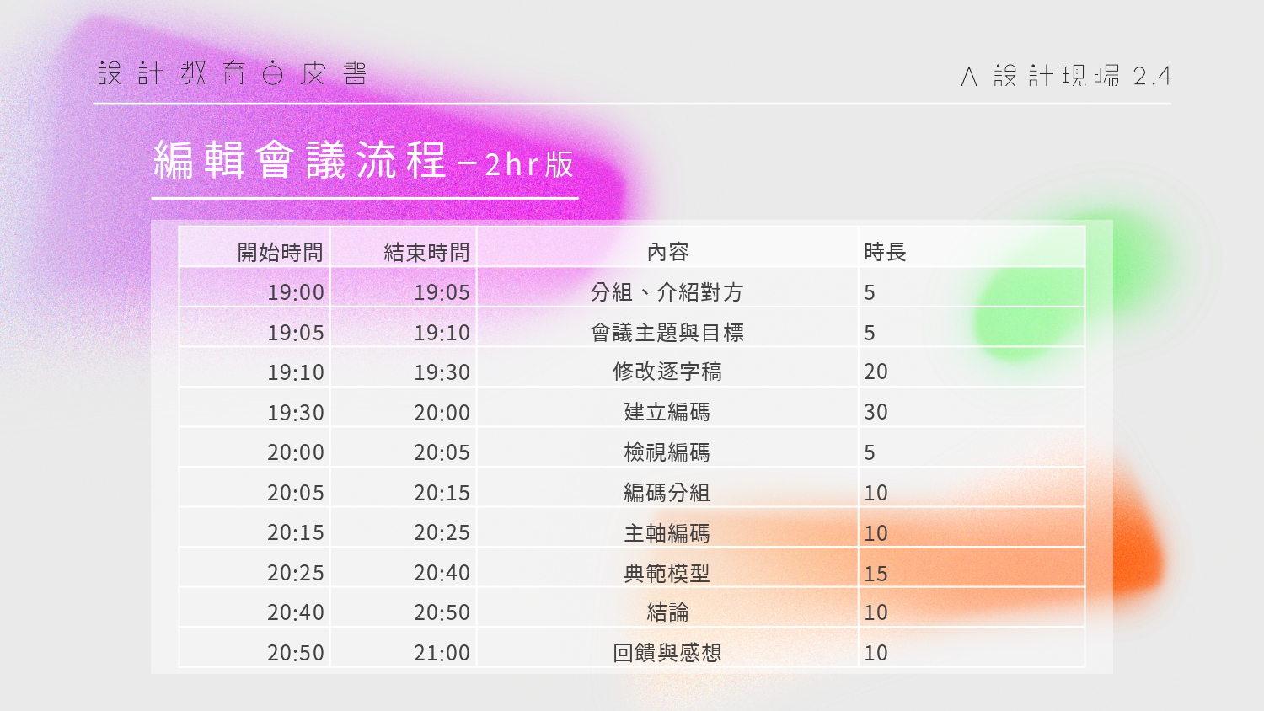Click the 建立編碼 content cell
Screen dimensions: 1264x711
tap(667, 412)
